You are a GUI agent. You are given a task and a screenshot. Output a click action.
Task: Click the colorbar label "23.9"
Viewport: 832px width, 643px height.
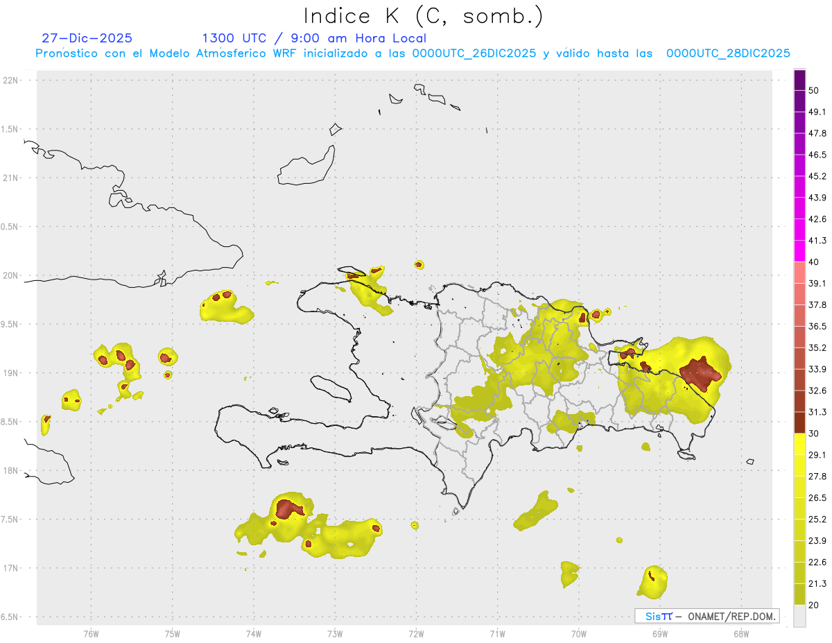click(x=817, y=541)
